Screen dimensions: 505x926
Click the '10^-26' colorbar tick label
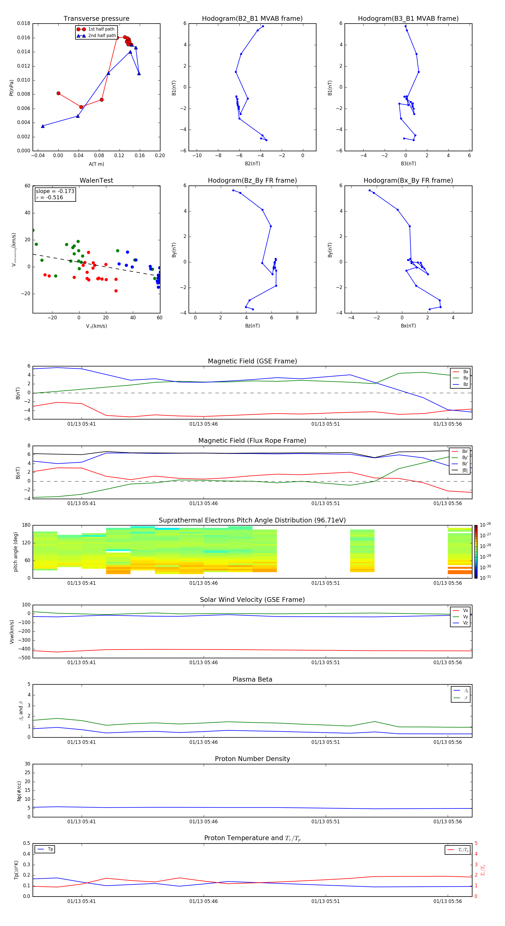point(485,525)
